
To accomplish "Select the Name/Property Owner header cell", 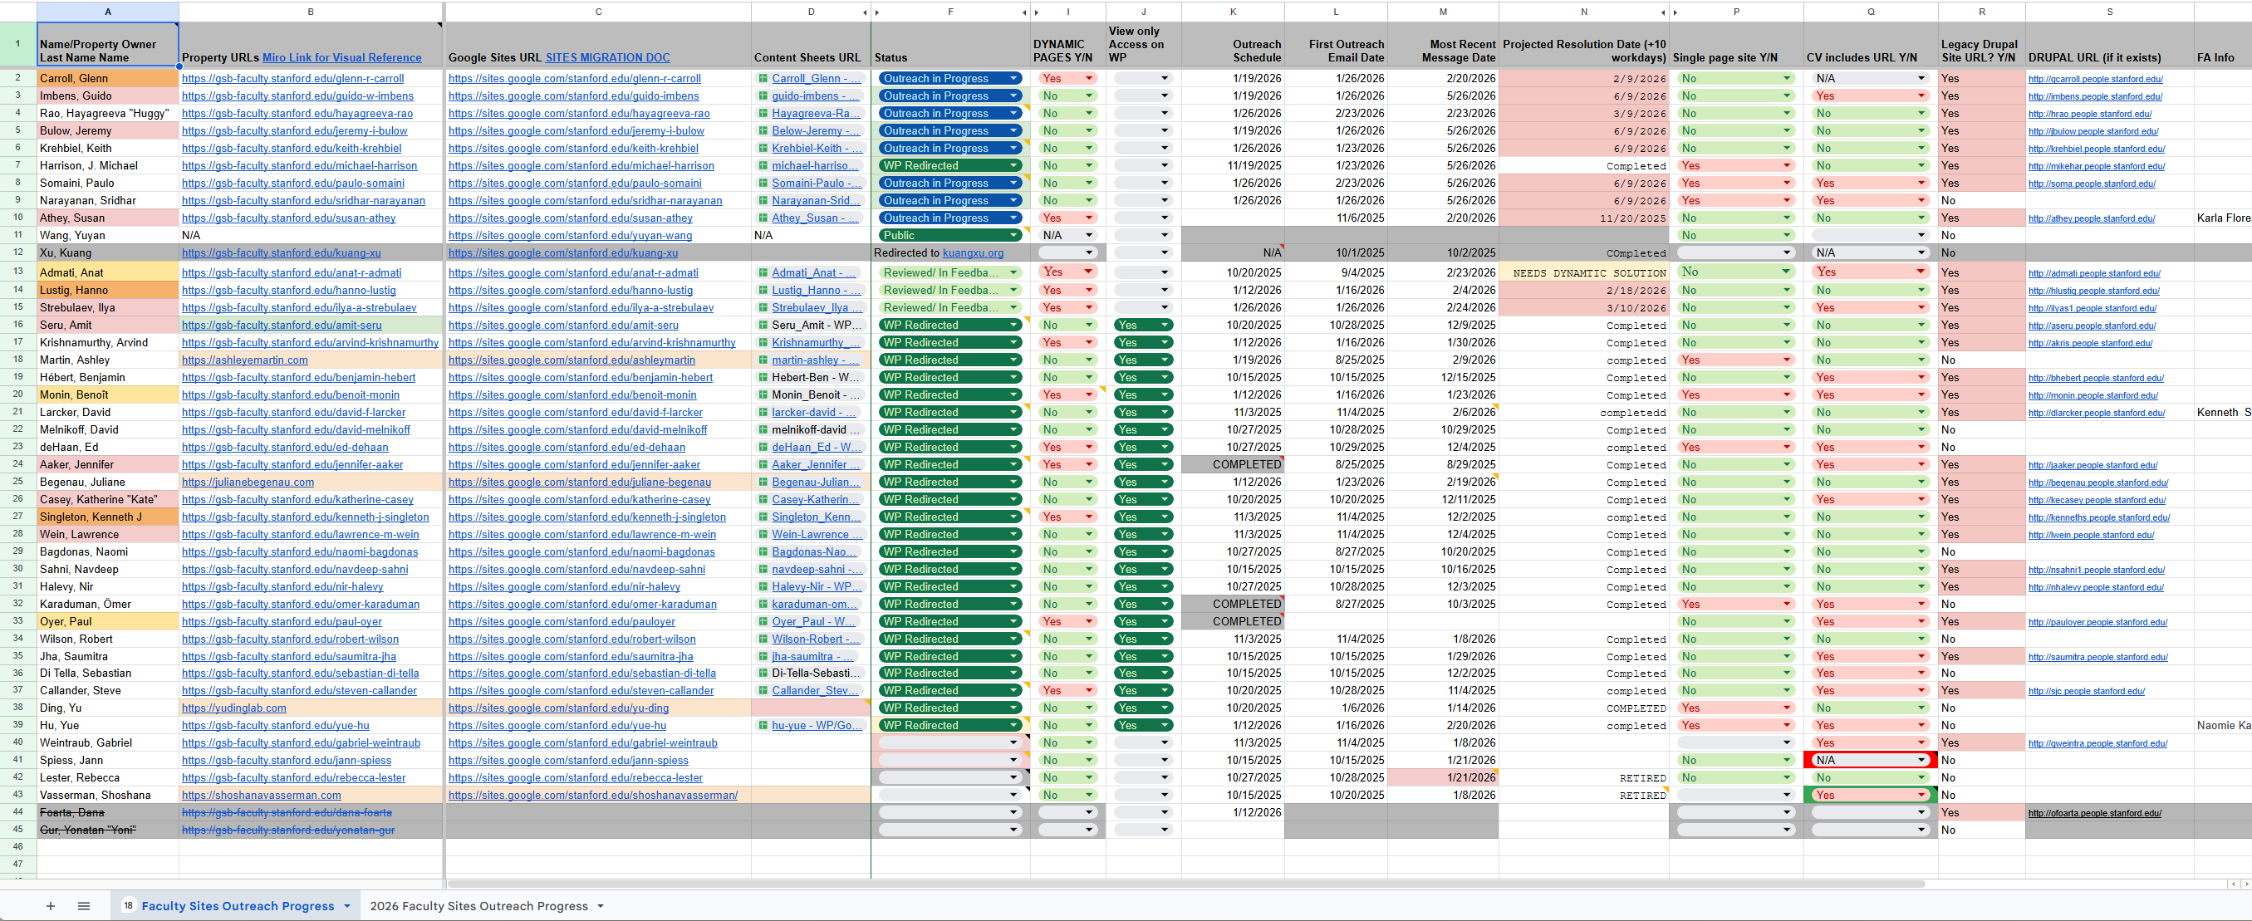I will coord(107,45).
